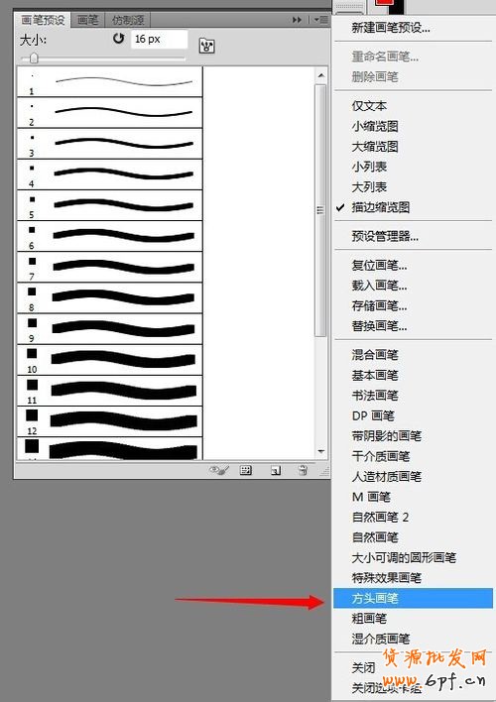Screen dimensions: 496x702
Task: Choose 大列表 view option
Action: tap(369, 186)
